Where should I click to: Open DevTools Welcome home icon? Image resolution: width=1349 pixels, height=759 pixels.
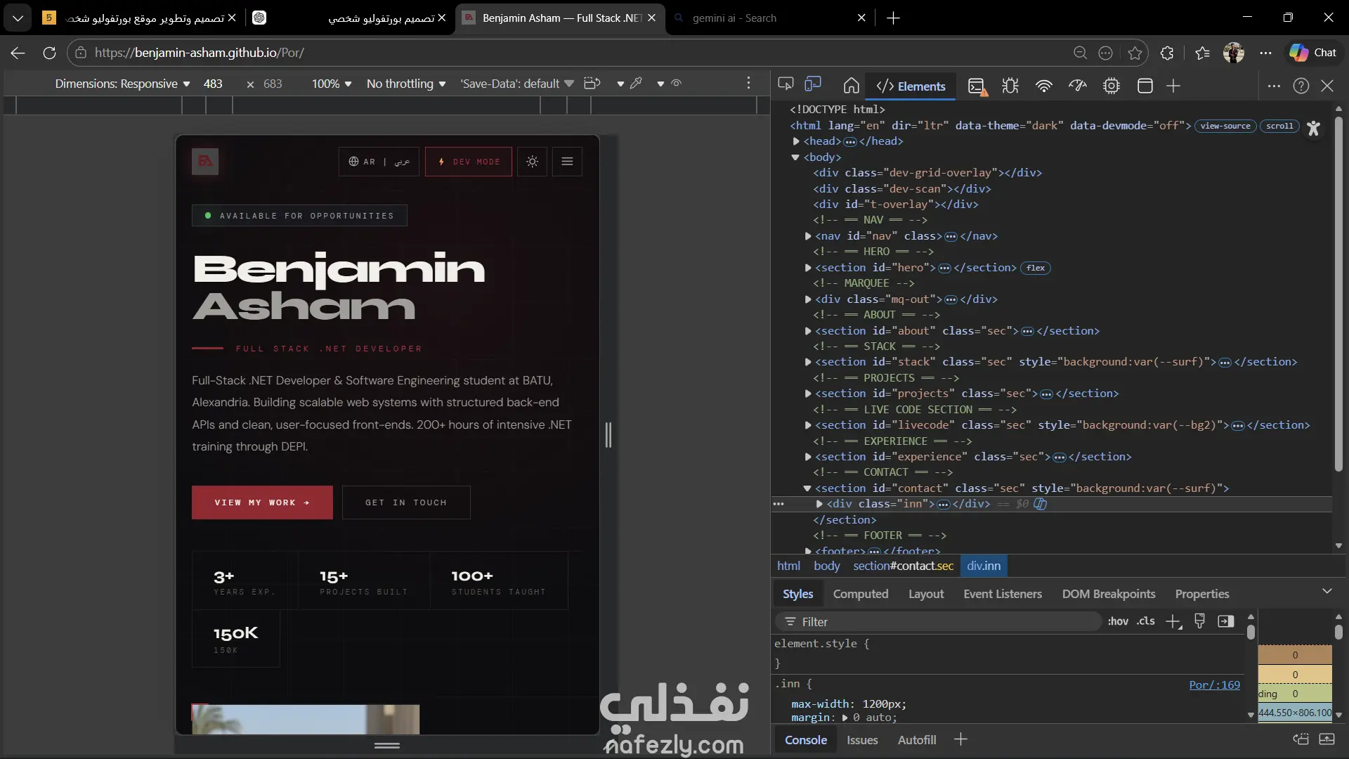click(x=851, y=86)
